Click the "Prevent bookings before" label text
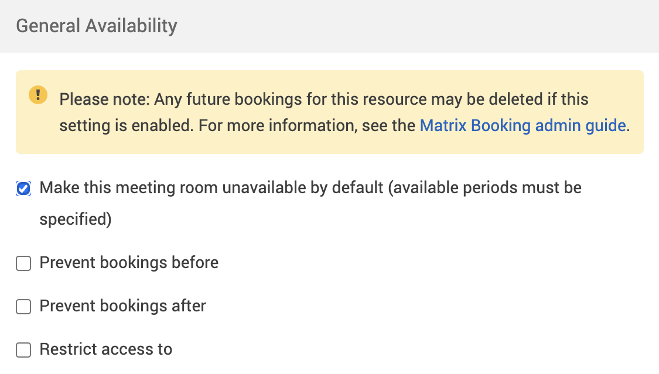The width and height of the screenshot is (659, 374). pyautogui.click(x=129, y=263)
